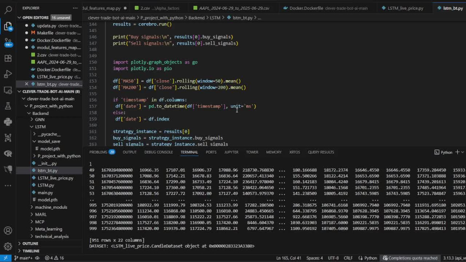Open LSTM.py in file tree

[x=46, y=185]
